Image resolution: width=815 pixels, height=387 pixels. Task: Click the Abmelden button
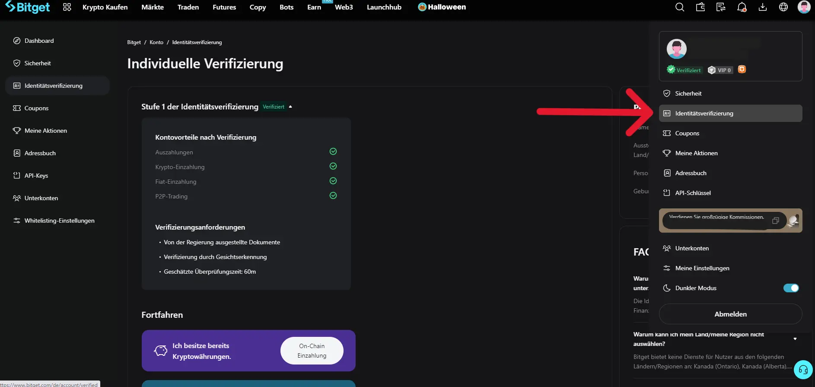click(x=730, y=314)
